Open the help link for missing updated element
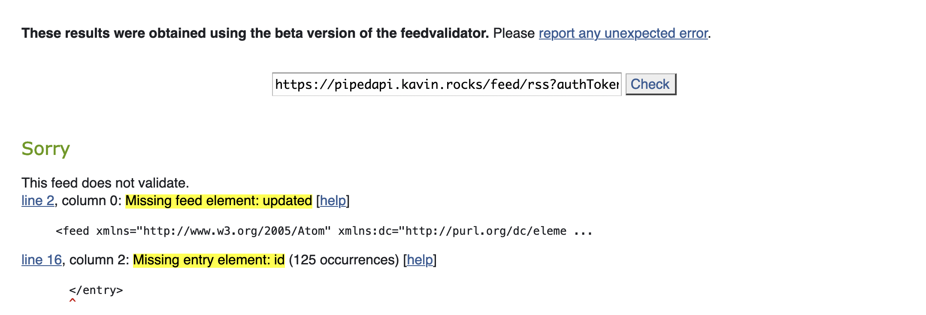 [x=334, y=200]
